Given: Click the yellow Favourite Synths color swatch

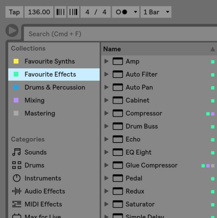Looking at the screenshot, I should point(16,61).
